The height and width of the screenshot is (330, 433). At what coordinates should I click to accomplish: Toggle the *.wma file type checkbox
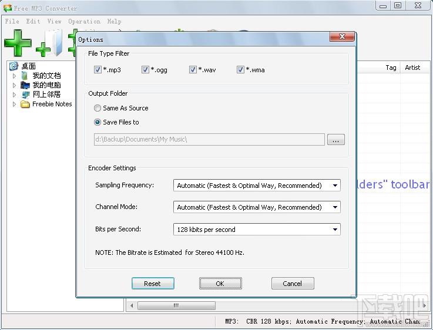point(240,69)
